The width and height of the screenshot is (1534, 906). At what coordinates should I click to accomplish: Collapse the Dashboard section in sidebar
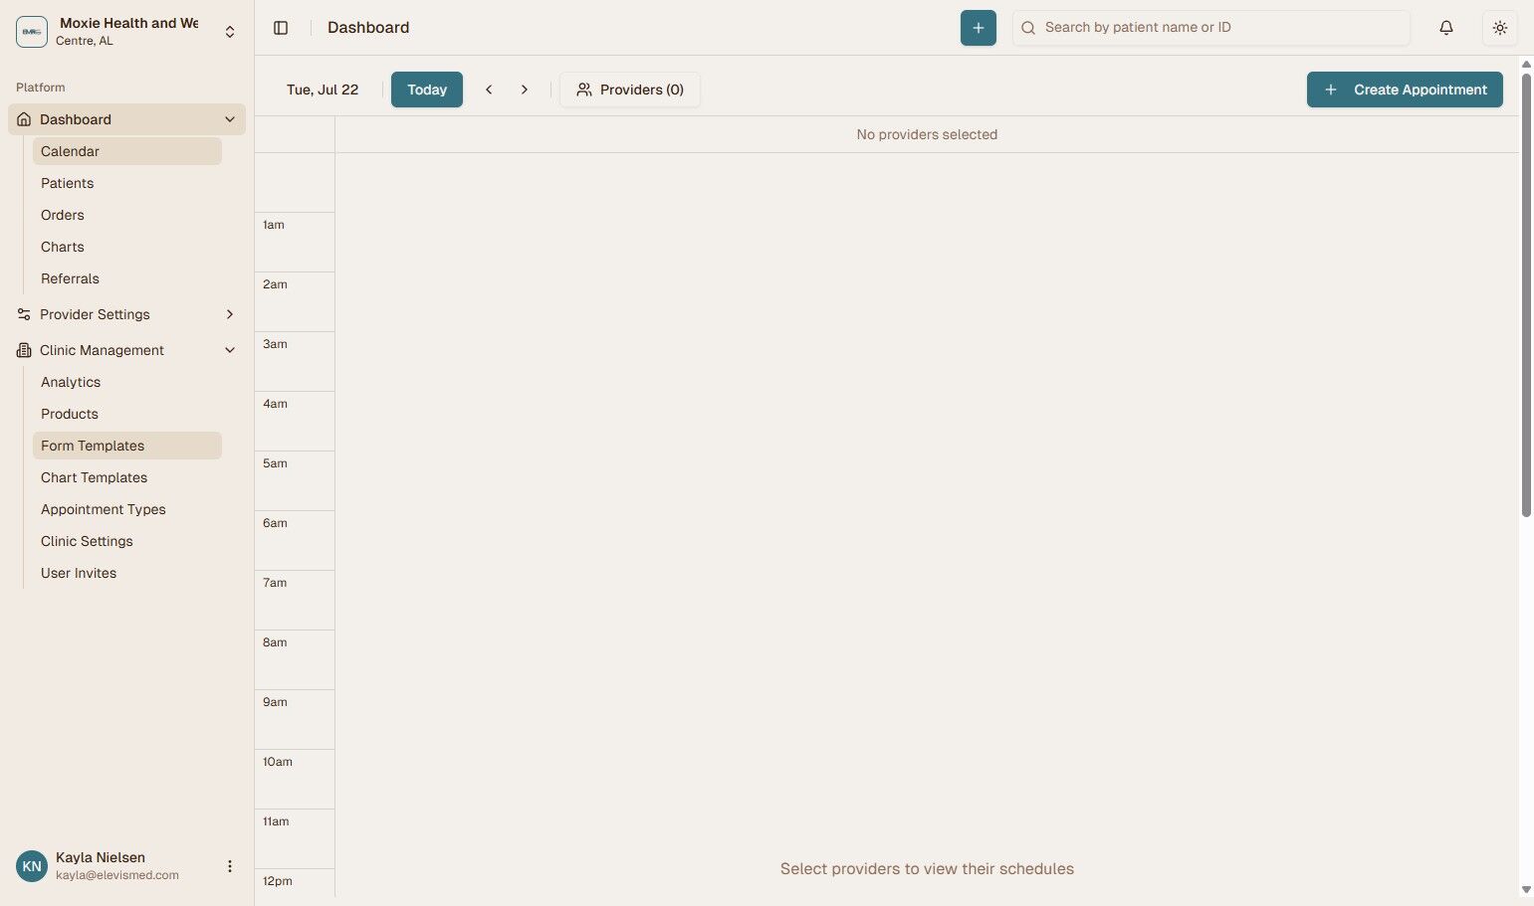point(230,118)
